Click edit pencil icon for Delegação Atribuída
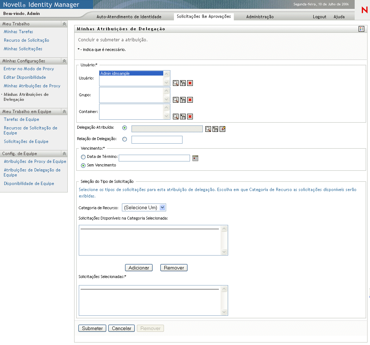This screenshot has width=370, height=345. 222,129
